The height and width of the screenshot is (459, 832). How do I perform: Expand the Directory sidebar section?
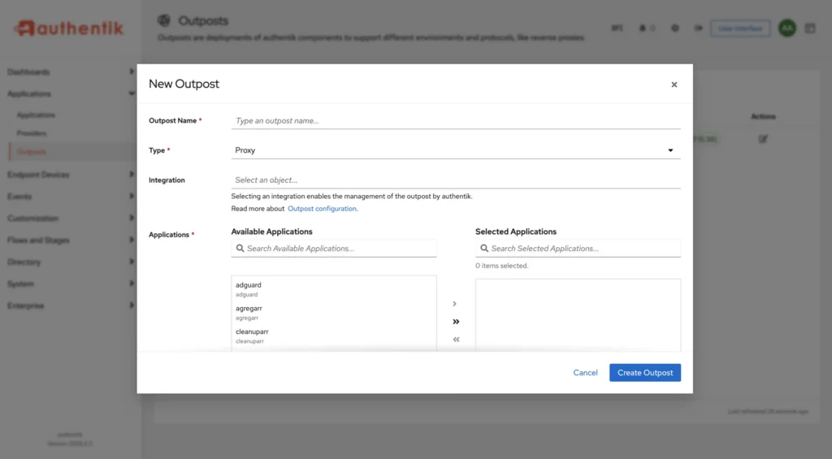click(x=70, y=262)
